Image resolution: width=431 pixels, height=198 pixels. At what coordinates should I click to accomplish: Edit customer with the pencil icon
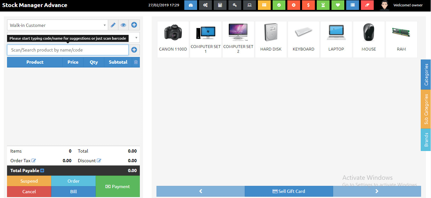point(113,25)
